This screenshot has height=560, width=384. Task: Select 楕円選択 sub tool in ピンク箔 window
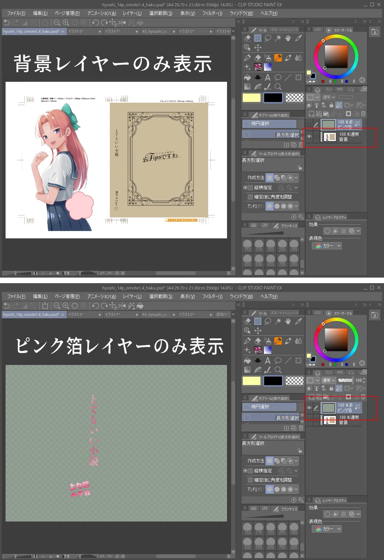pyautogui.click(x=269, y=407)
